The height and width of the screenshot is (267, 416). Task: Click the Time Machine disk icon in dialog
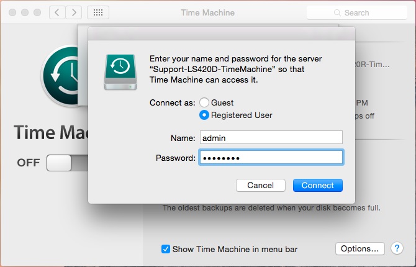coord(119,71)
